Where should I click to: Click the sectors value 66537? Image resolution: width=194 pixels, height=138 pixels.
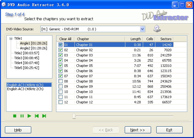[x=167, y=102]
